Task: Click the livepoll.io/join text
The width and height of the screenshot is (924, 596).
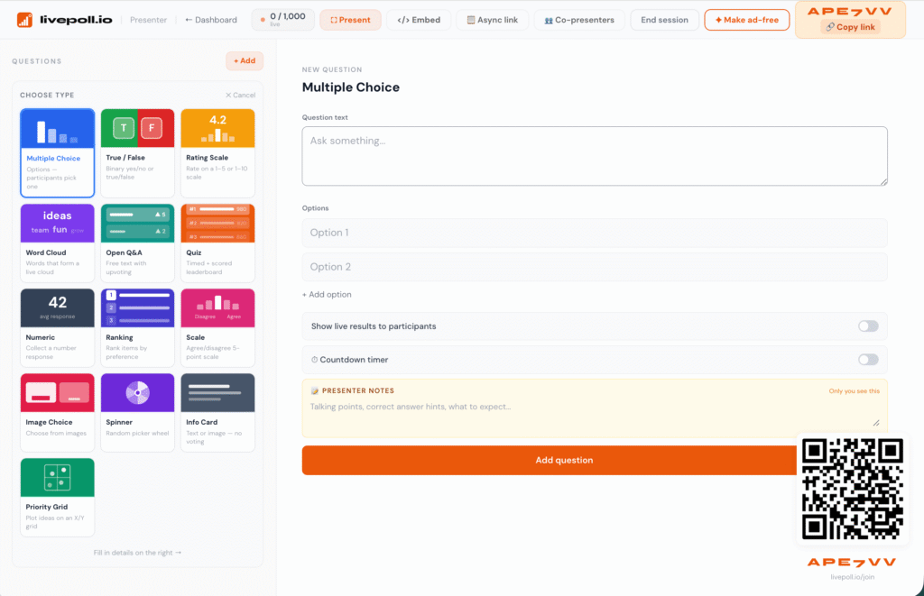Action: point(852,577)
